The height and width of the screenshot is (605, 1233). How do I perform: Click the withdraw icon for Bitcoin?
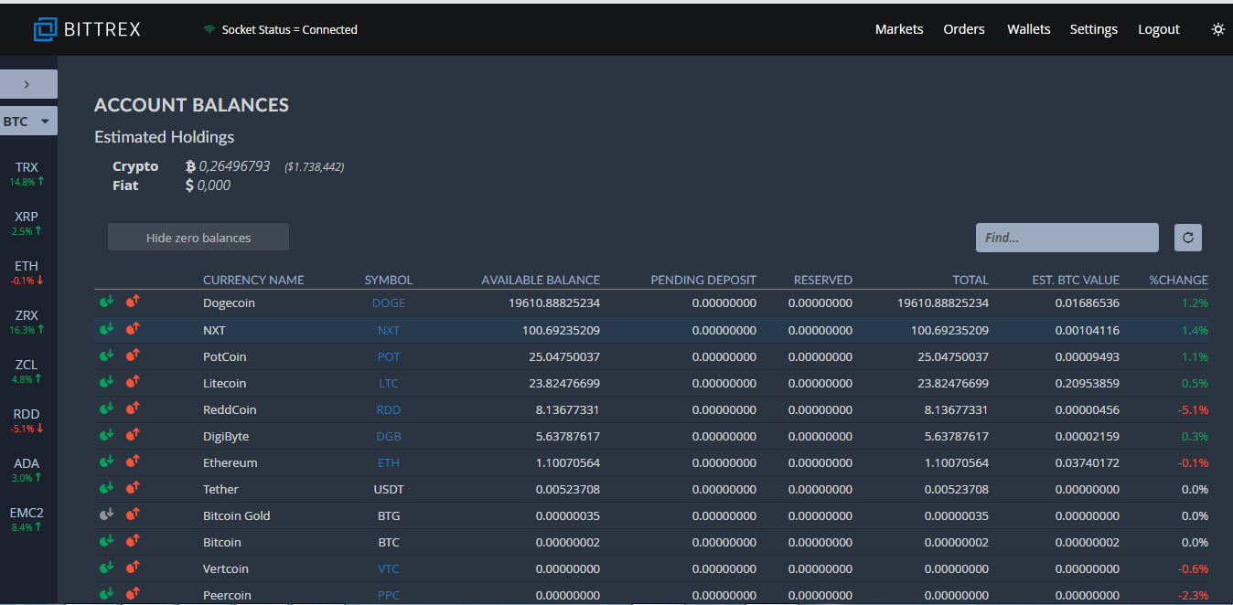[x=133, y=540]
